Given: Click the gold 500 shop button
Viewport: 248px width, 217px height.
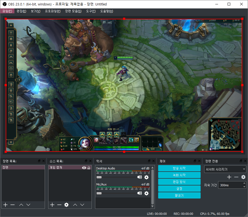Looking at the screenshot, I should (x=152, y=149).
